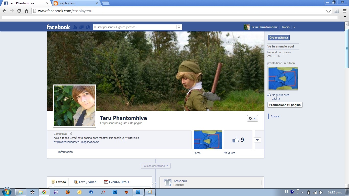Expand more page apps with the arrow button
The height and width of the screenshot is (196, 349).
258,140
